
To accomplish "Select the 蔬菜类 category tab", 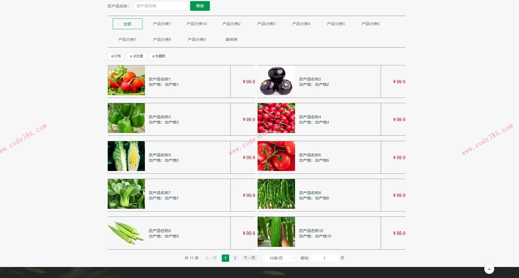I will pos(231,39).
